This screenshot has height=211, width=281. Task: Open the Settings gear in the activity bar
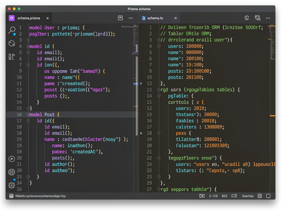12,185
